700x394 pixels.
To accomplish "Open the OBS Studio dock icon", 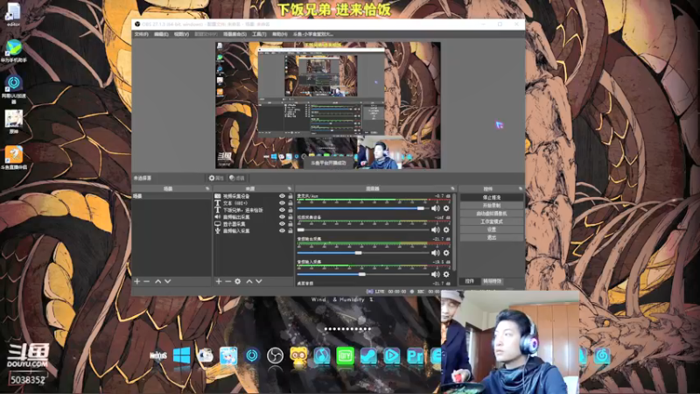I will coord(275,355).
